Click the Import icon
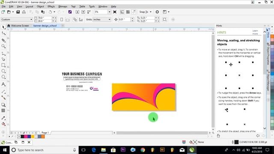 tap(77, 12)
